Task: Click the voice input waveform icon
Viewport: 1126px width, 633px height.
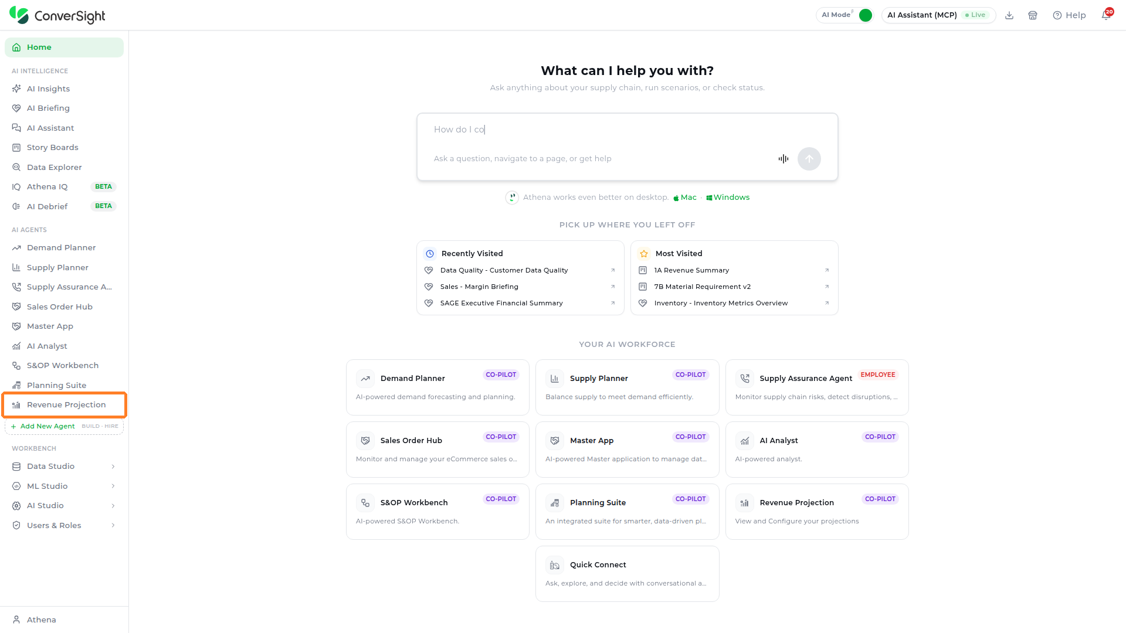Action: [784, 159]
